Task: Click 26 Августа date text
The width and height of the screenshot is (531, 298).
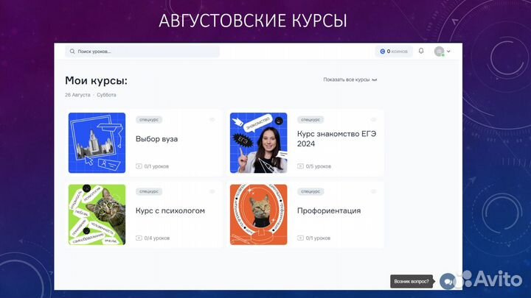Action: (x=77, y=95)
